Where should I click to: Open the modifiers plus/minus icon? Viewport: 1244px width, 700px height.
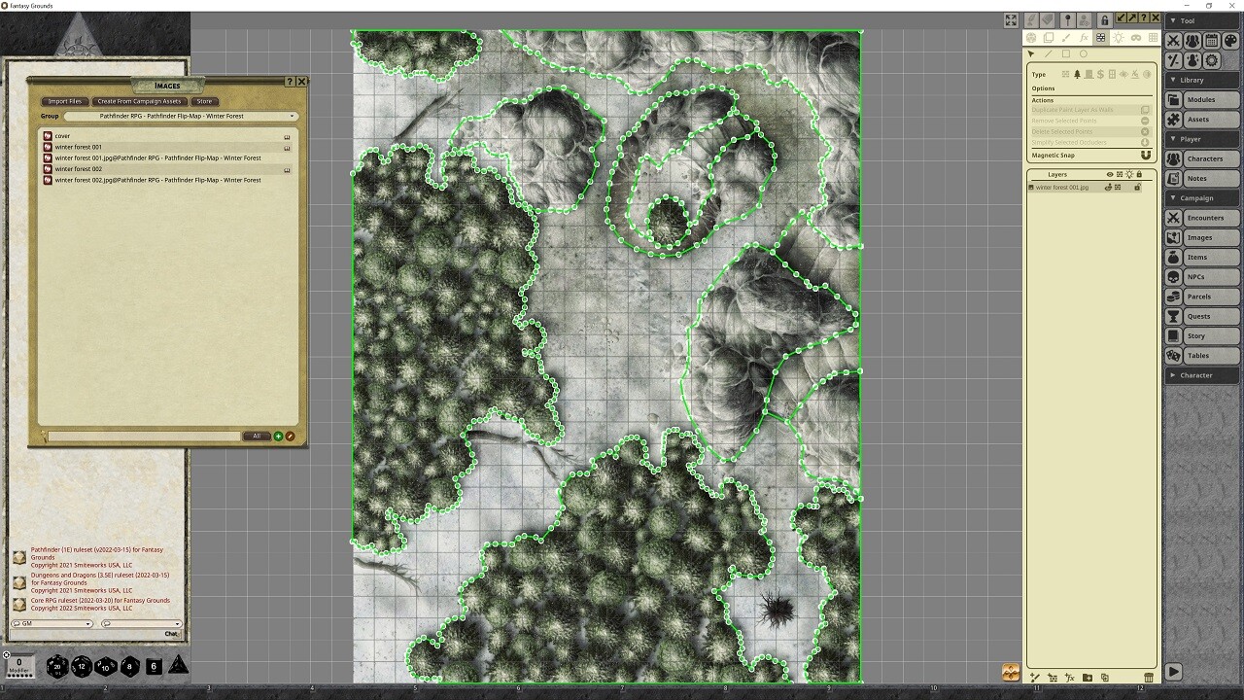pos(1174,60)
